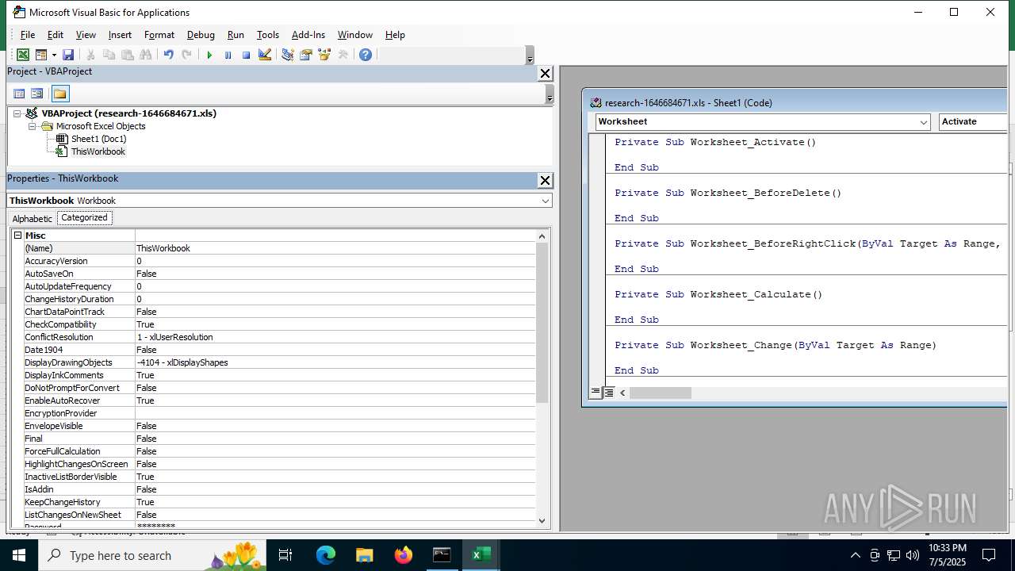
Task: Select ThisWorkbook in project tree
Action: 98,151
